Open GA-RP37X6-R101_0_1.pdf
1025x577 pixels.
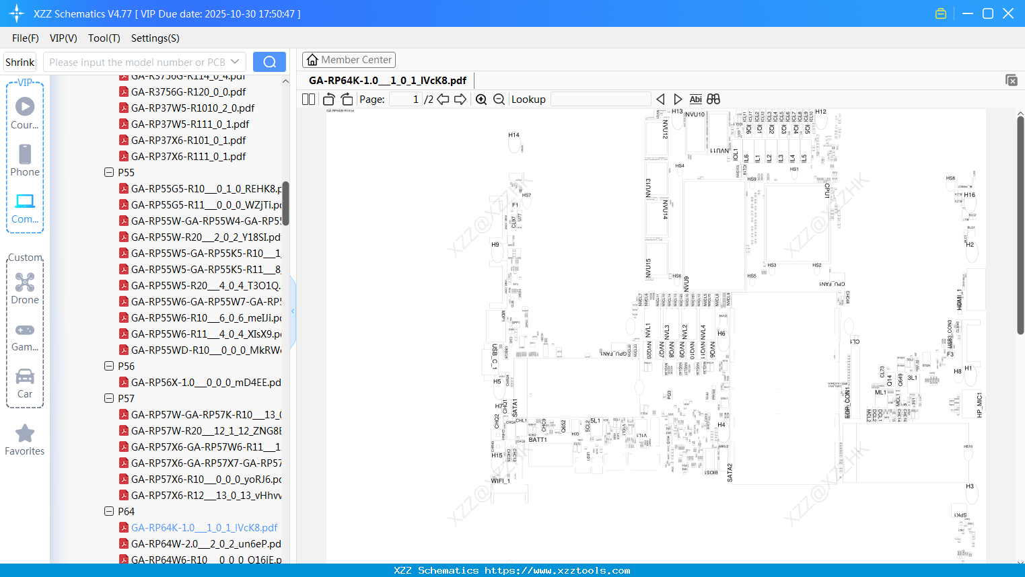pyautogui.click(x=188, y=140)
